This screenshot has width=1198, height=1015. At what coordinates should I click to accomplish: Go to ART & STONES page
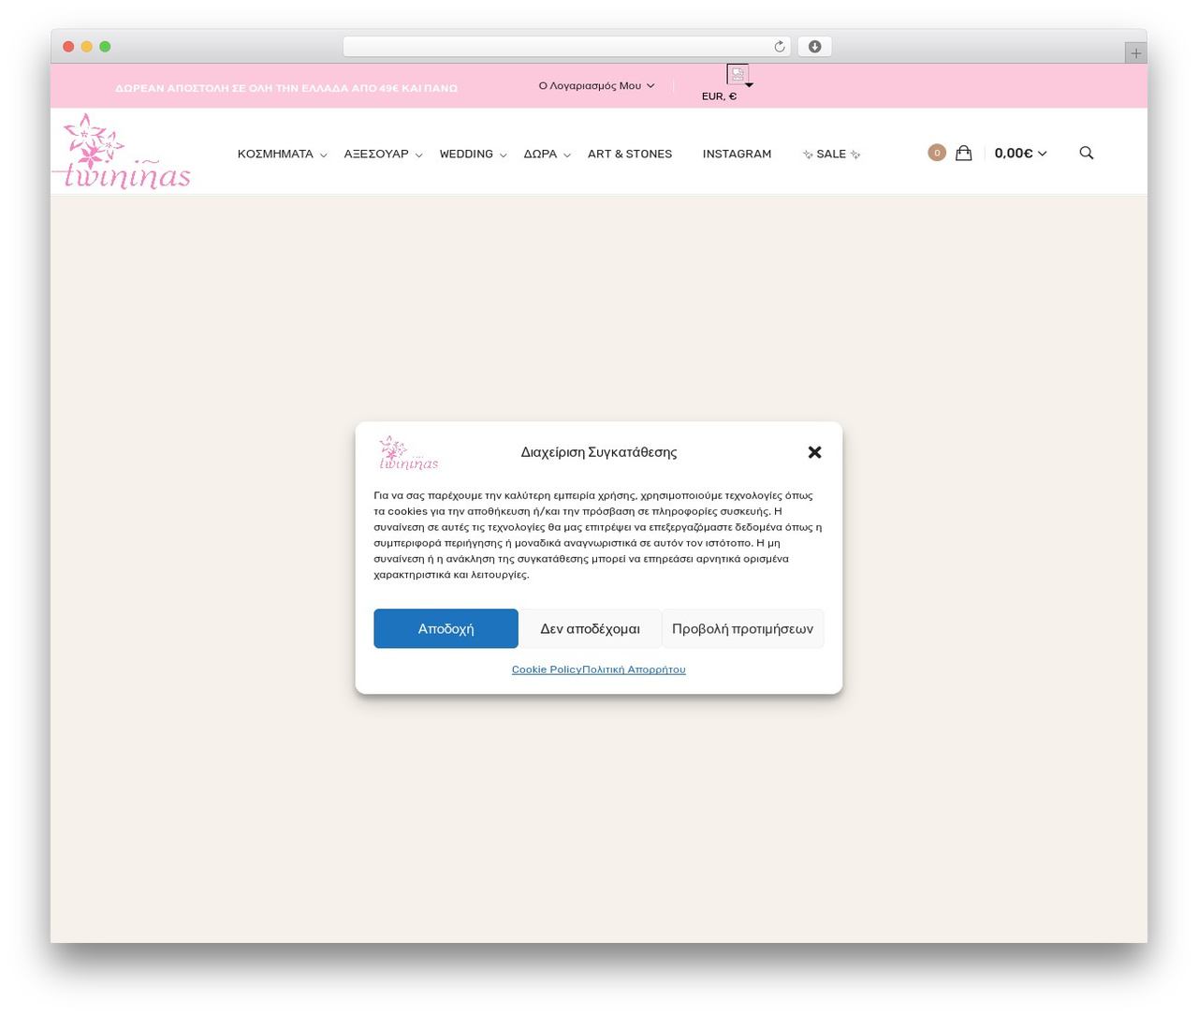point(630,154)
